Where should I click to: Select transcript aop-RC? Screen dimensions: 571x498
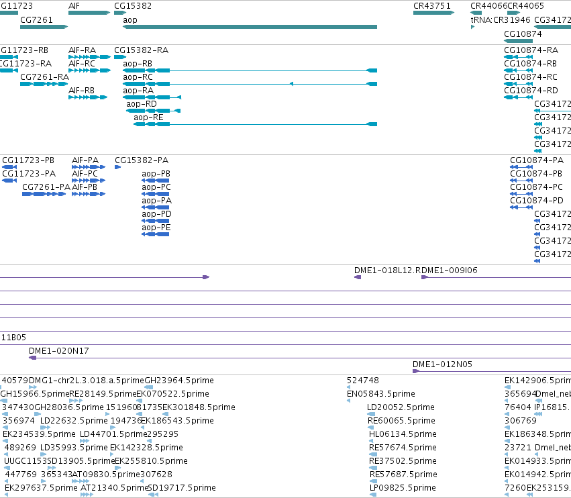tap(250, 84)
